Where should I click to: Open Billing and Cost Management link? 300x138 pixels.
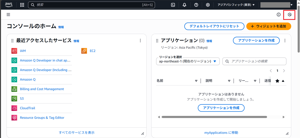42,89
